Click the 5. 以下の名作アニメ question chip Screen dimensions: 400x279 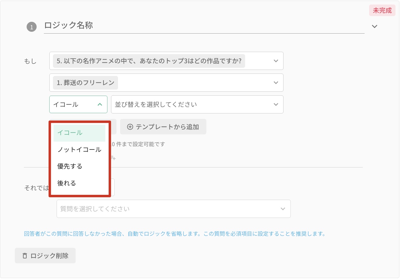click(x=149, y=61)
